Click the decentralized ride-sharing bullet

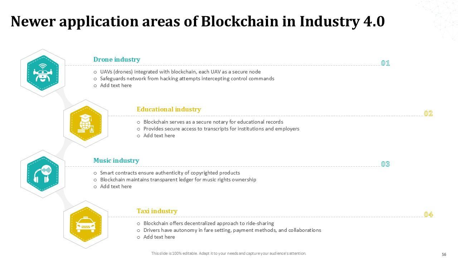[x=209, y=223]
